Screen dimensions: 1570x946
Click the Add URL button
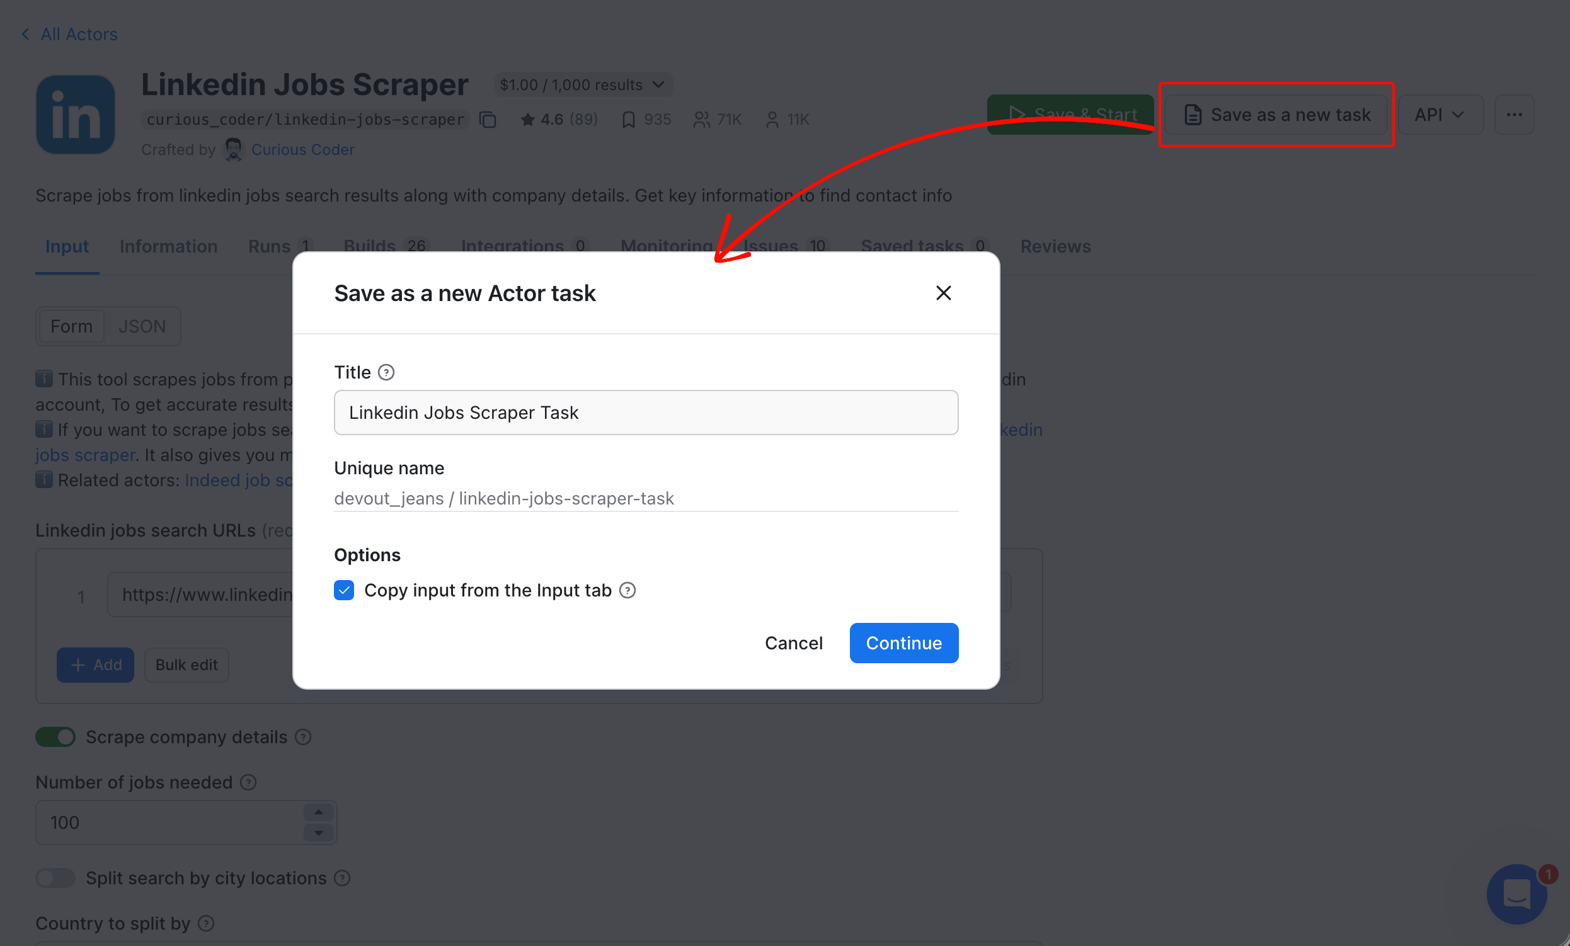pyautogui.click(x=96, y=665)
